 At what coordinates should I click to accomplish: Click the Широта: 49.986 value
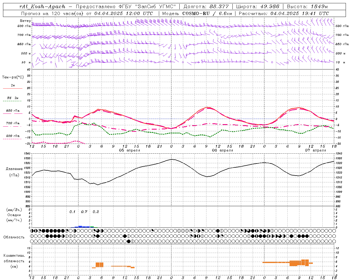tap(258, 7)
